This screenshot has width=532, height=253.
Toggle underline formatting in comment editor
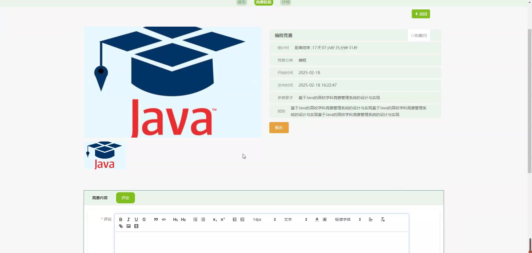(136, 219)
